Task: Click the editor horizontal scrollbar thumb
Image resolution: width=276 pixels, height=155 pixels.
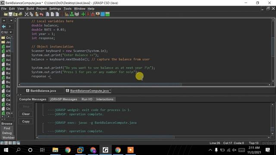Action: (101, 85)
